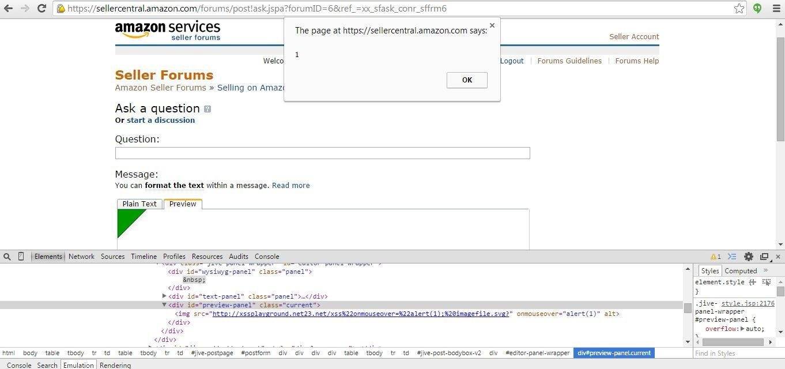Open the Timeline panel

(x=144, y=257)
